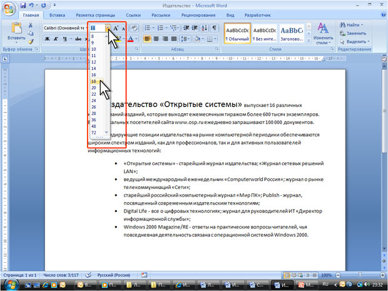Image resolution: width=388 pixels, height=291 pixels.
Task: Open the Стили styles pane launcher
Action: (x=332, y=49)
